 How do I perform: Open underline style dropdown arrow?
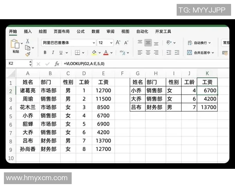click(67, 52)
